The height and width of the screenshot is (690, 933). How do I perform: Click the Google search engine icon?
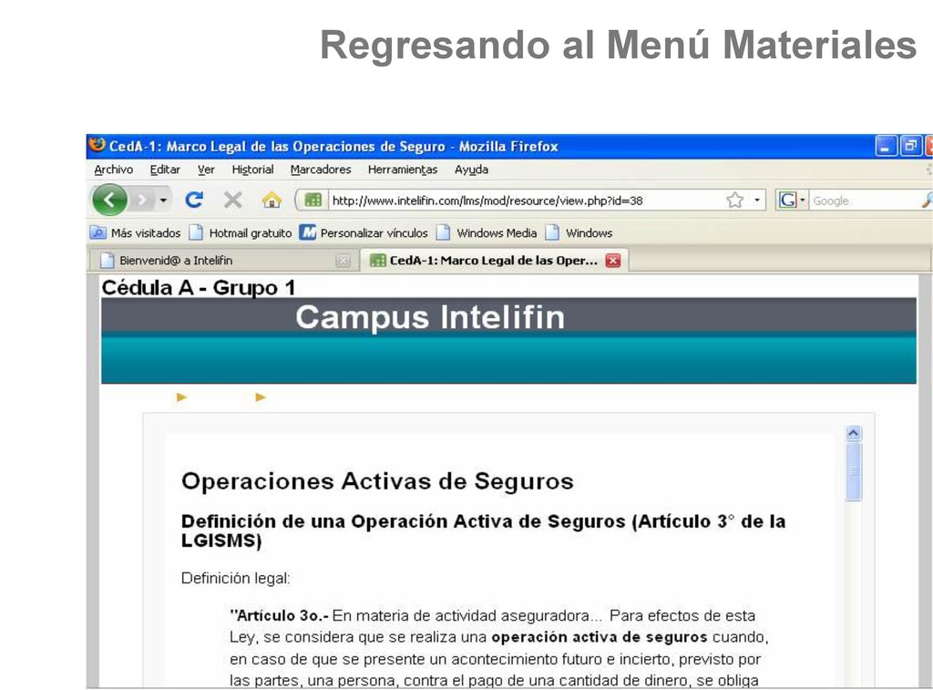coord(787,200)
